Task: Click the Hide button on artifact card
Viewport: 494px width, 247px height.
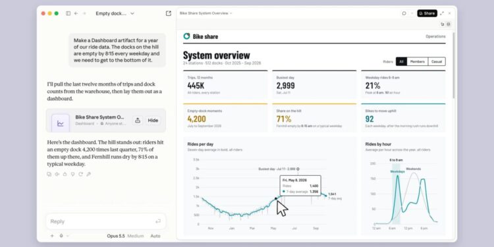Action: coord(153,121)
